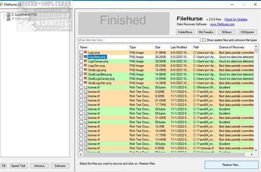Screen dimensions: 261x172
Task: Check the LogoDev.png checkbox
Action: [x=81, y=65]
